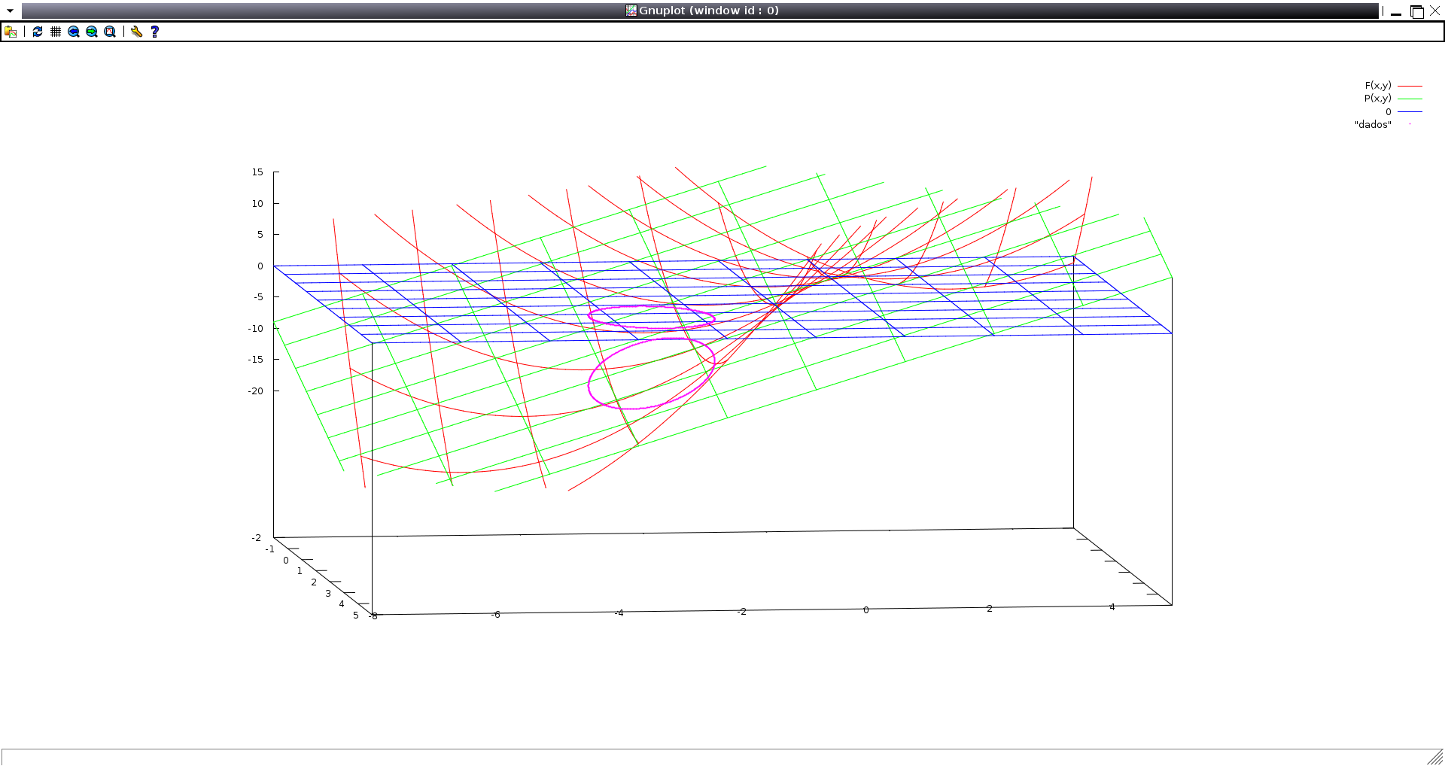Apply previous zoom settings
This screenshot has width=1445, height=766.
(74, 32)
